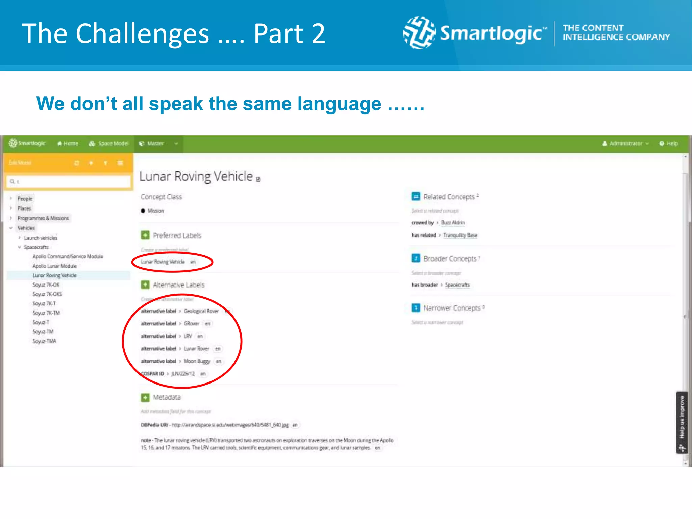The width and height of the screenshot is (692, 519).
Task: Click the Preferred Labels plus icon
Action: point(145,235)
